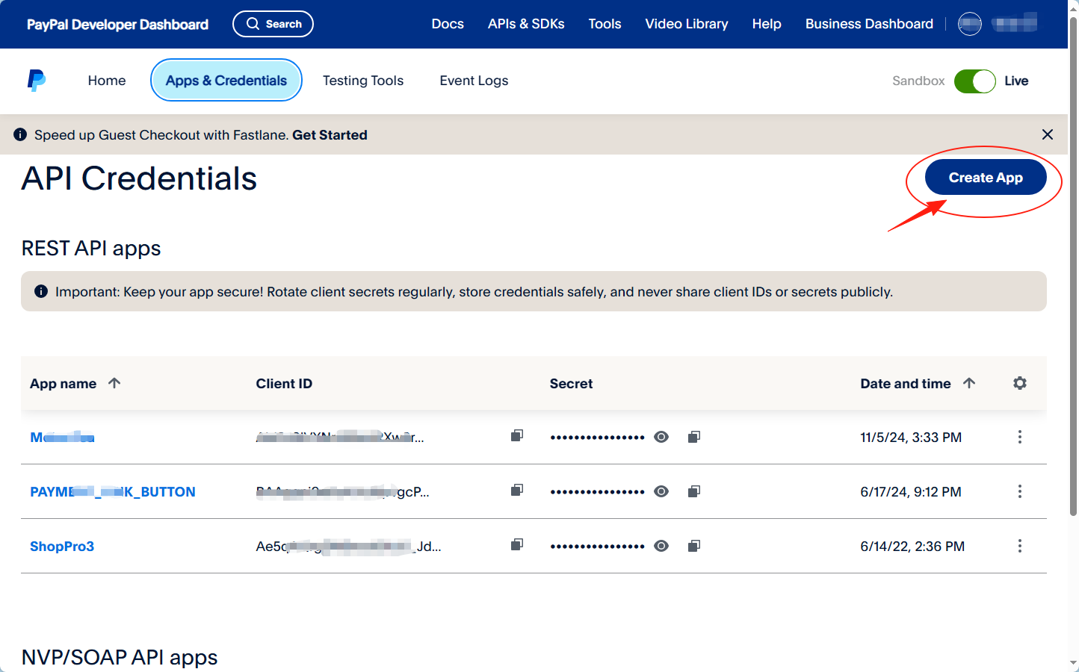Copy secret in 11/5/24 row

pos(693,437)
